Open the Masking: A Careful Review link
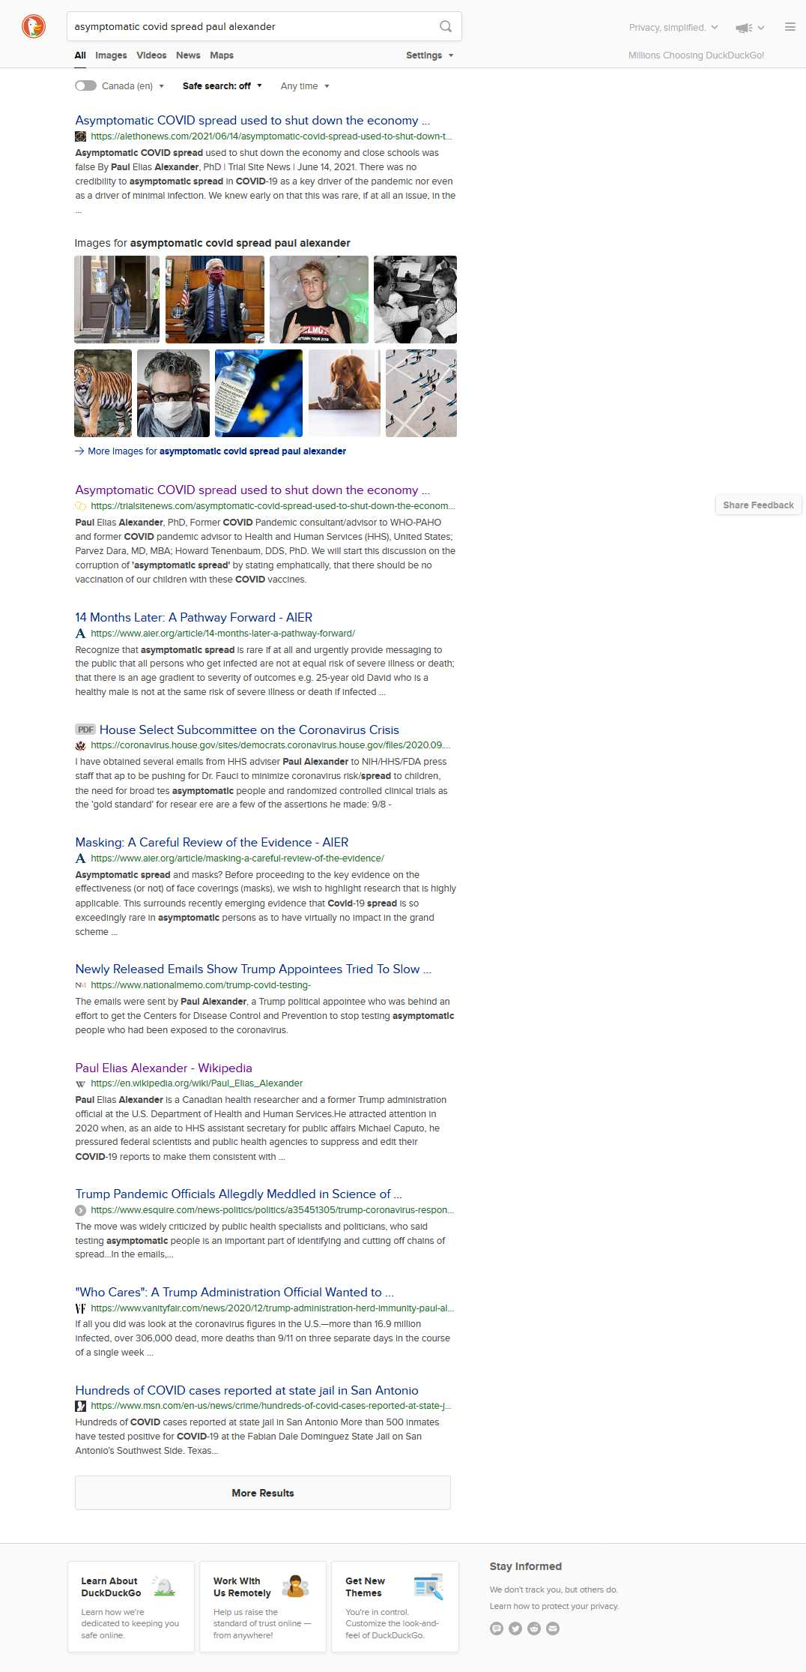Viewport: 806px width, 1672px height. point(211,842)
